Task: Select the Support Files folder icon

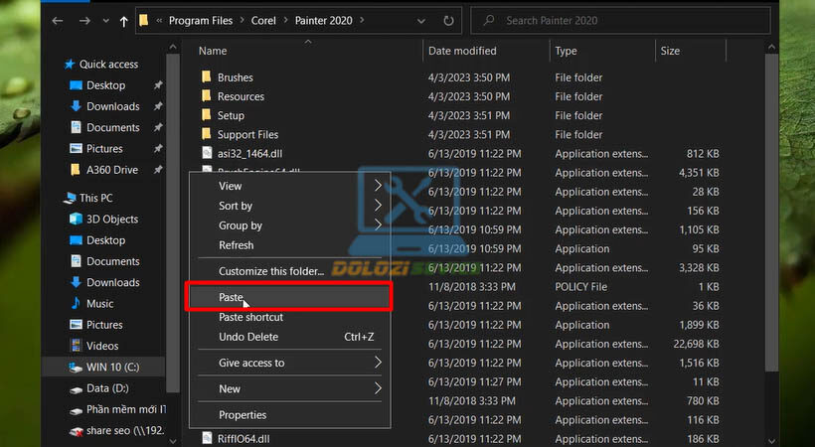Action: click(207, 134)
